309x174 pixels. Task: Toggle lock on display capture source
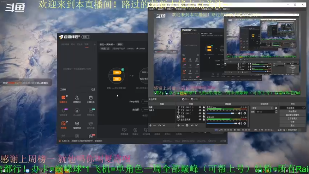tap(204, 119)
